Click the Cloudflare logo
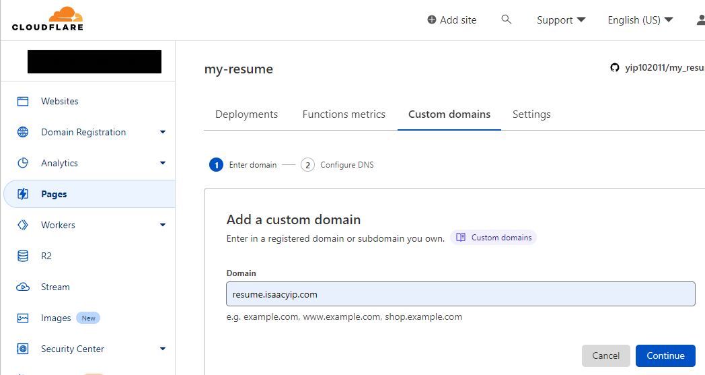 click(47, 19)
